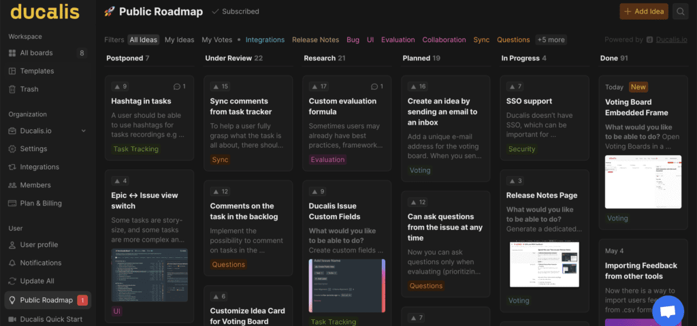Toggle the Subscribed status

(x=236, y=12)
